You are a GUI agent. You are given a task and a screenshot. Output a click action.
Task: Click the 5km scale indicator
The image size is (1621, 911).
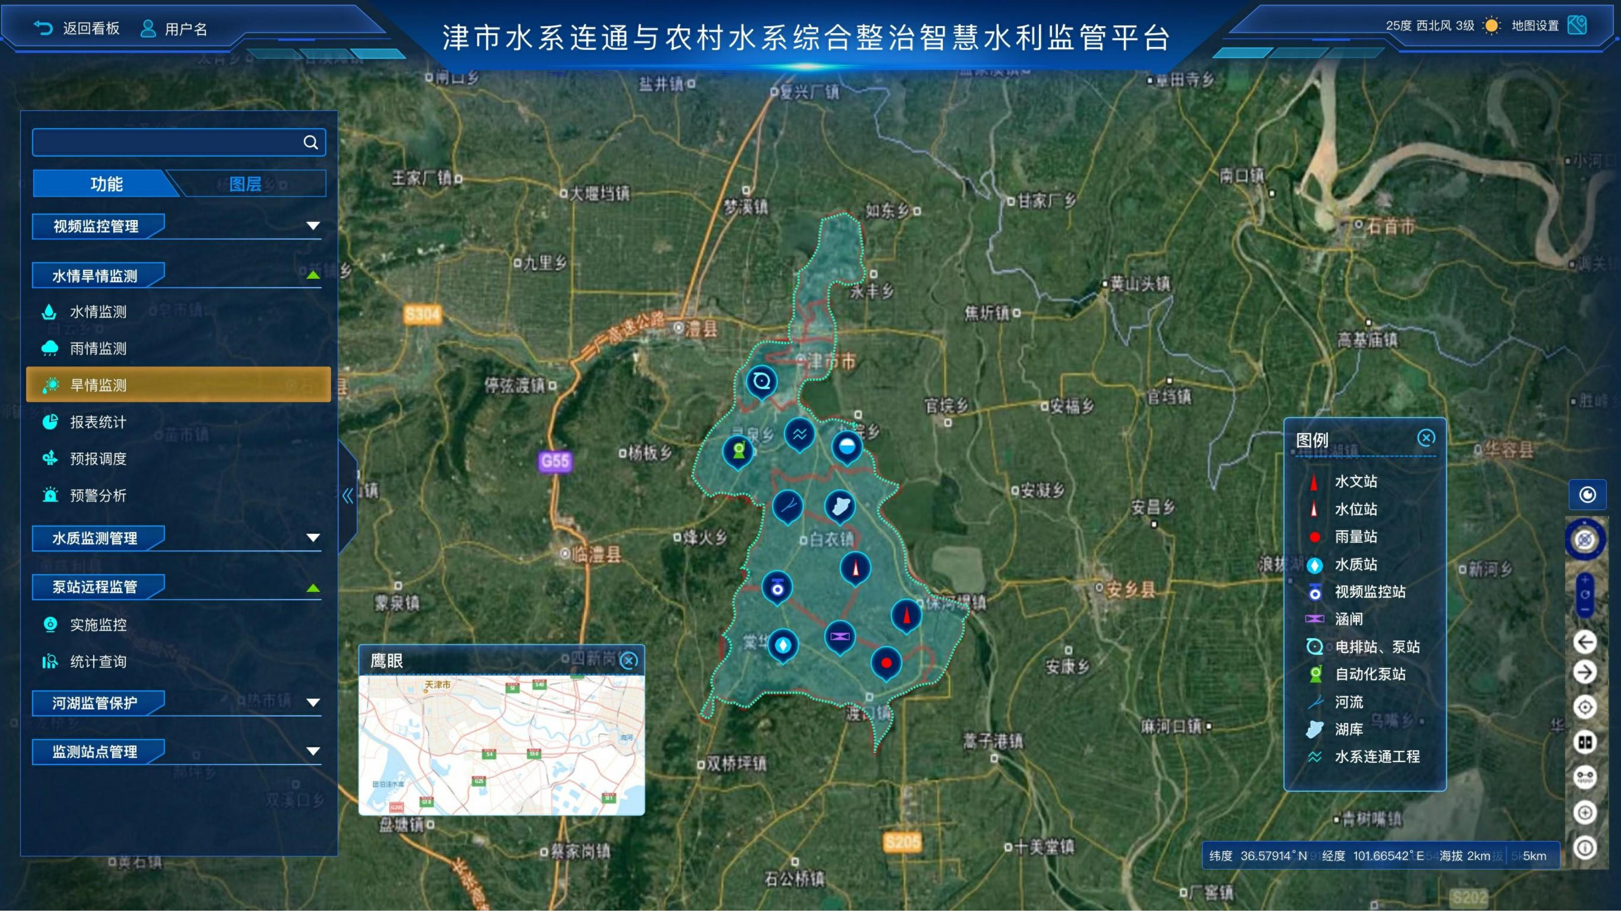click(x=1534, y=856)
